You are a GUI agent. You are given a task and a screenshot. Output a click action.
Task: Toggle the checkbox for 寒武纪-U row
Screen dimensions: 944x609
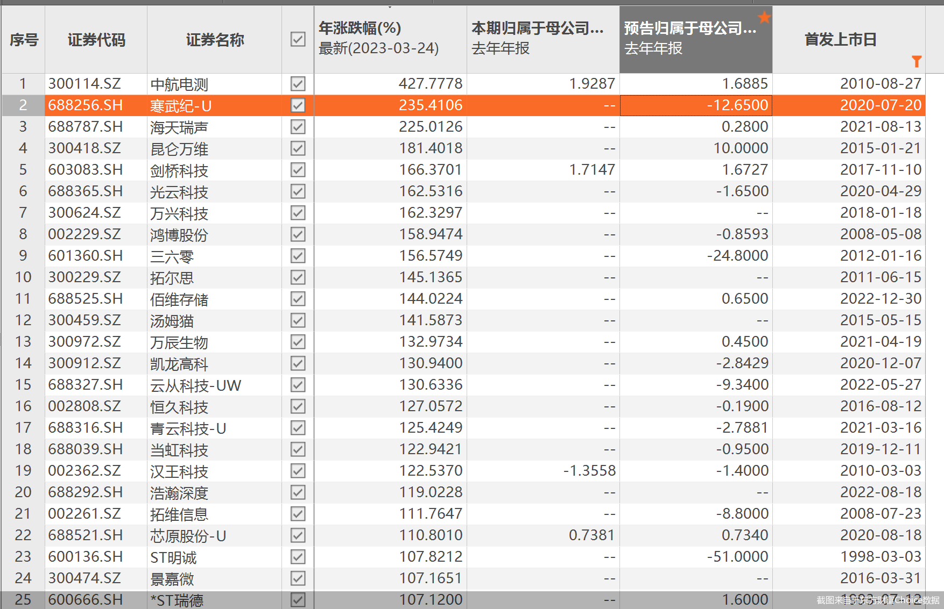pyautogui.click(x=298, y=105)
